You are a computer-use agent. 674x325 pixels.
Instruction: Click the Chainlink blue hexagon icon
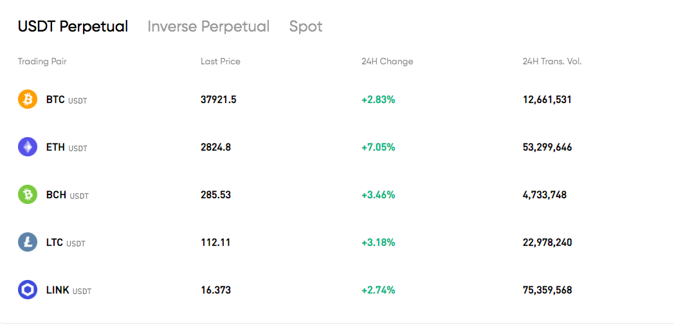[28, 290]
